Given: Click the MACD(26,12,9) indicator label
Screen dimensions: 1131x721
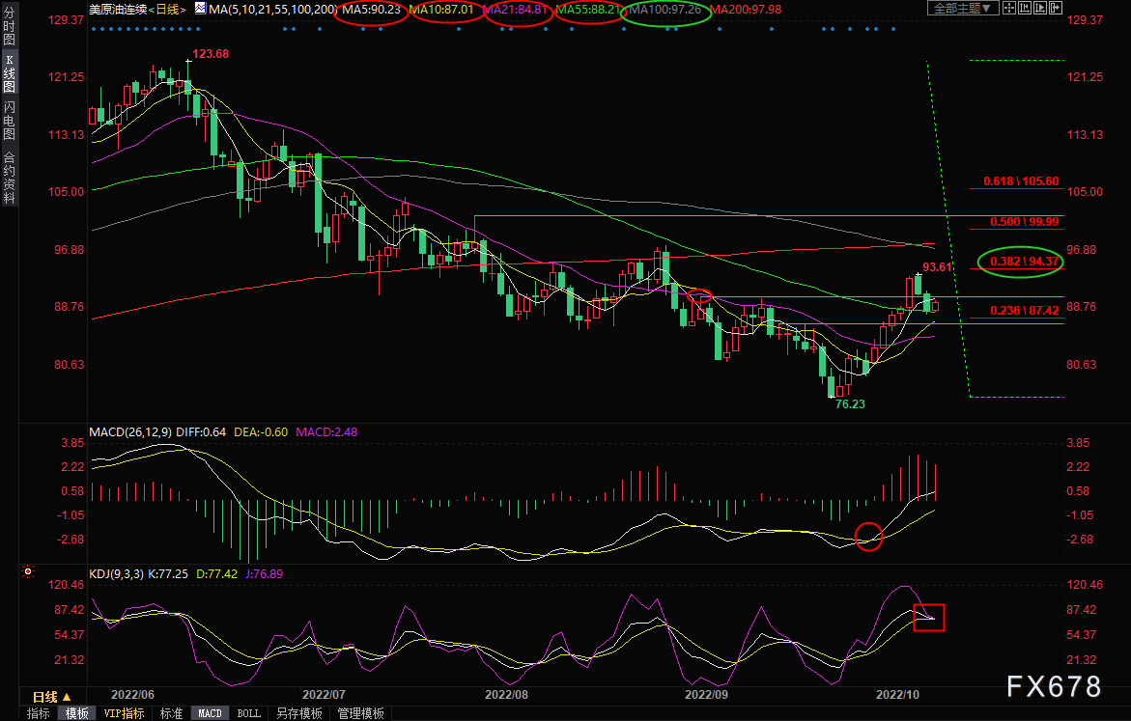Looking at the screenshot, I should click(x=130, y=431).
